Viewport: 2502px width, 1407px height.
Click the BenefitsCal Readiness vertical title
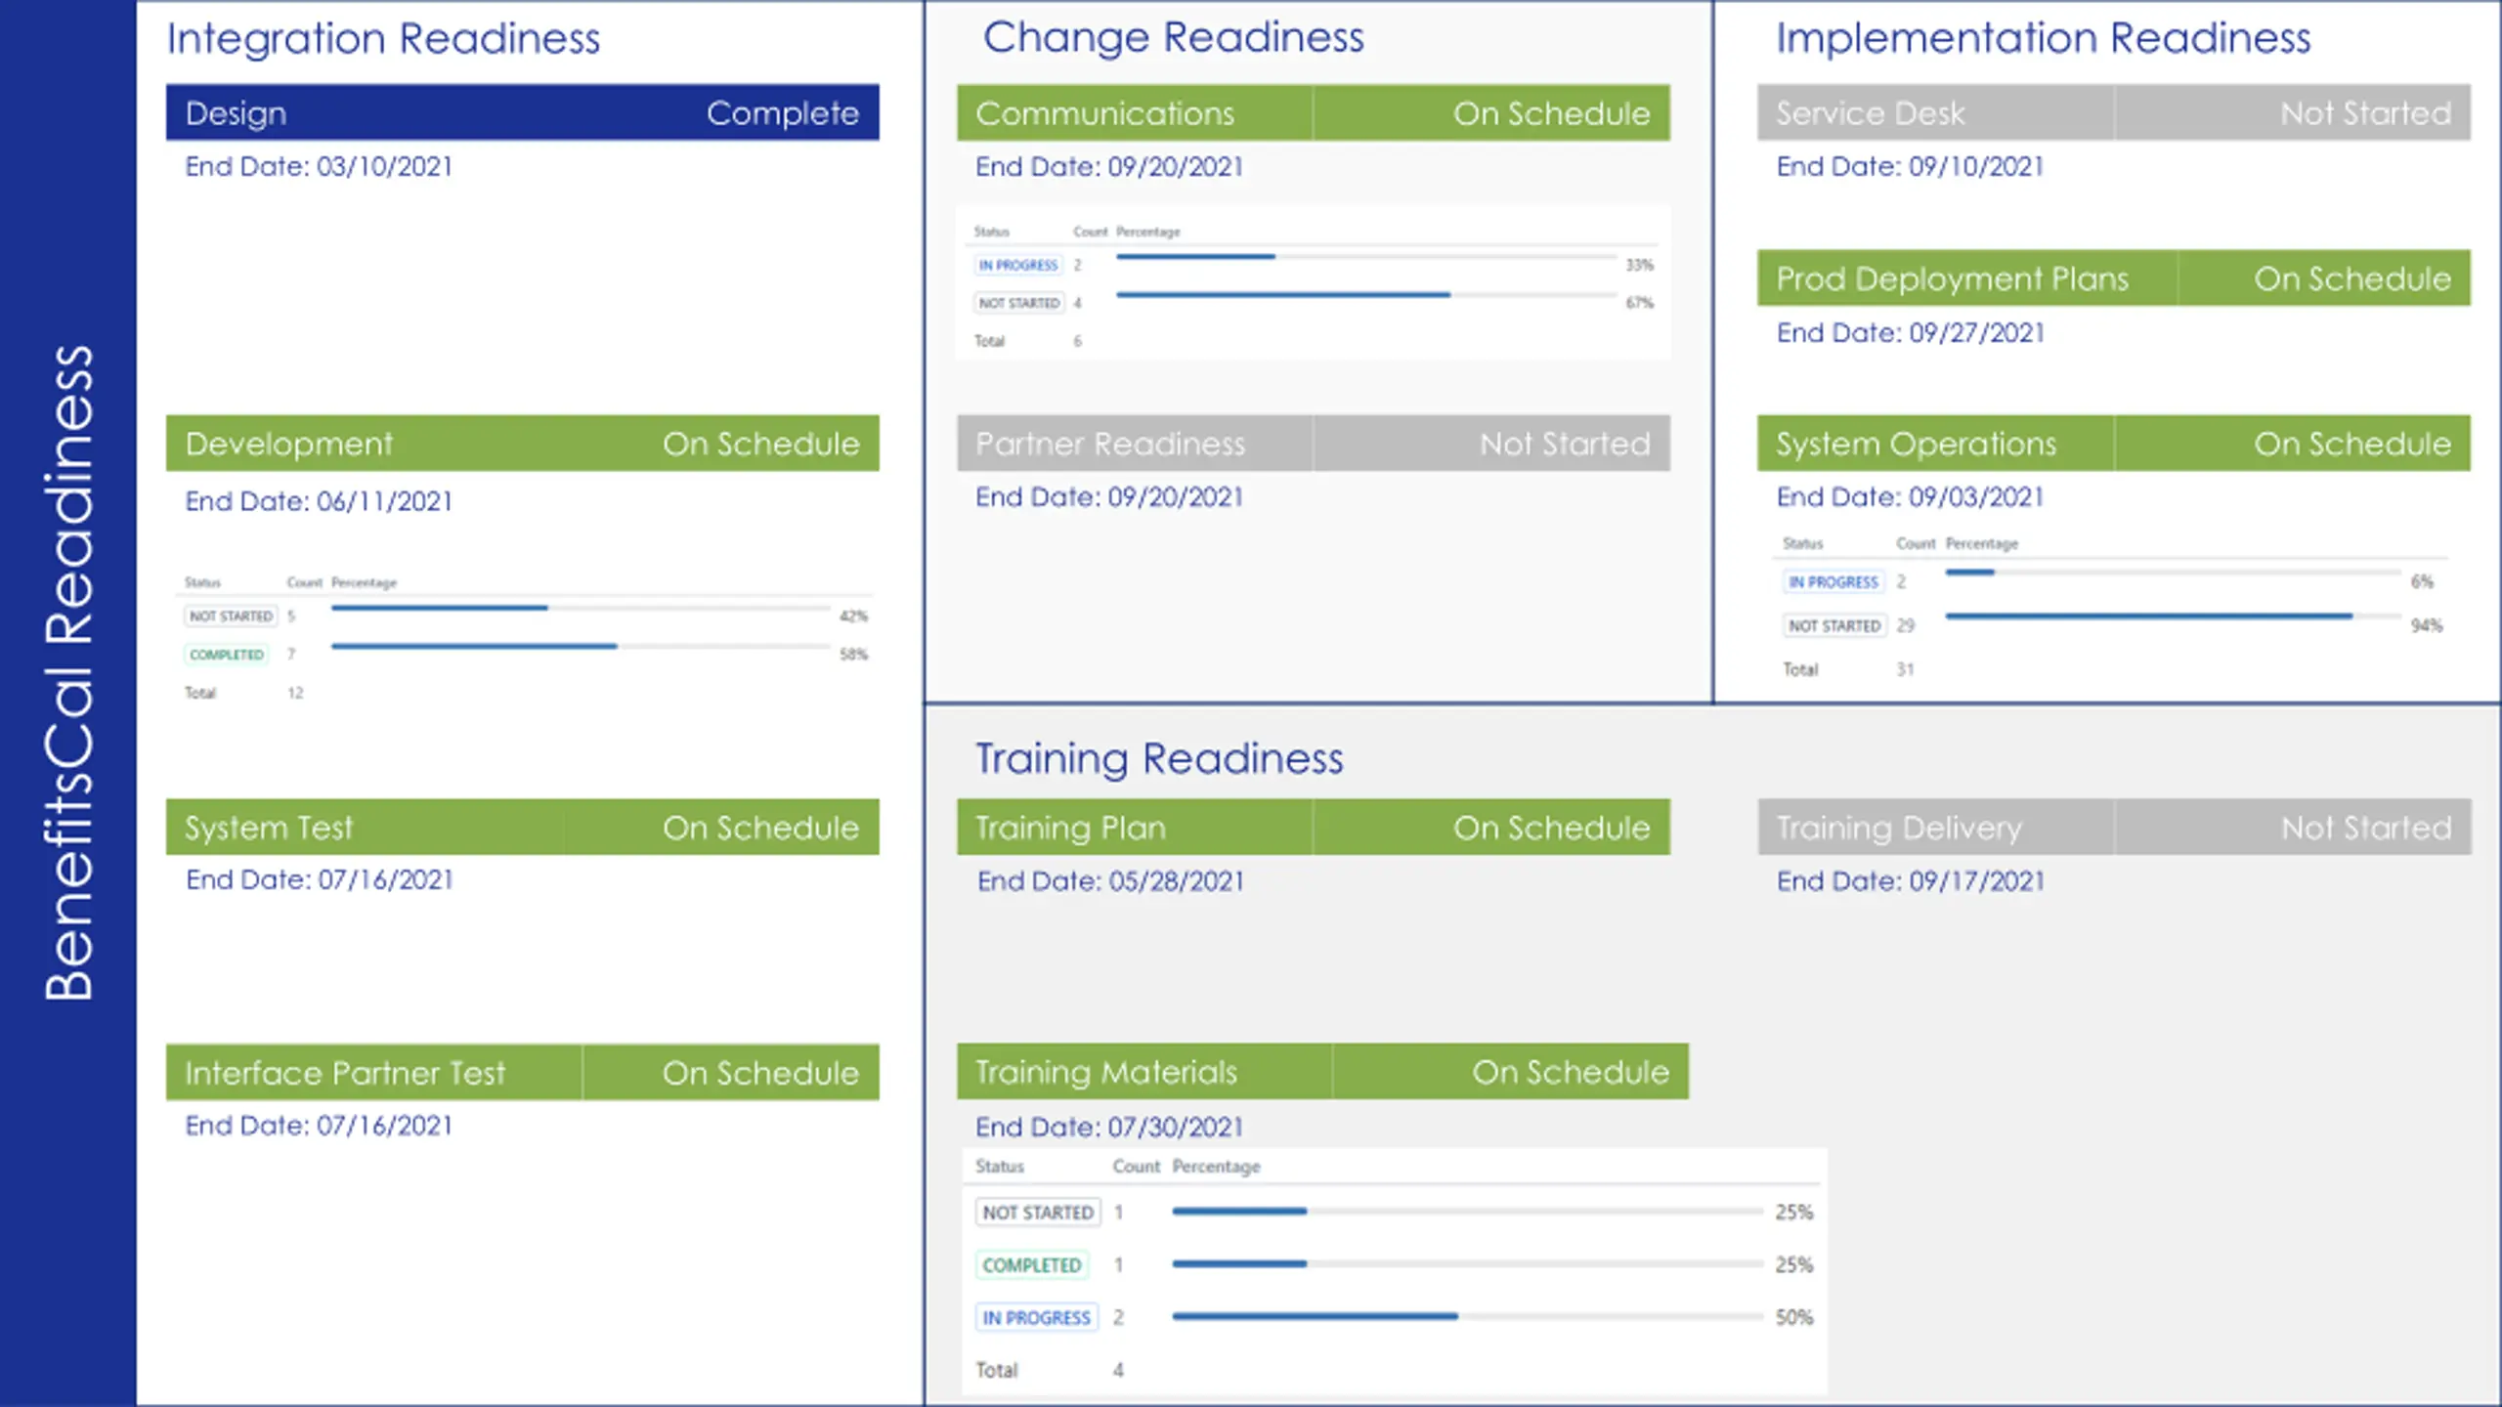68,672
